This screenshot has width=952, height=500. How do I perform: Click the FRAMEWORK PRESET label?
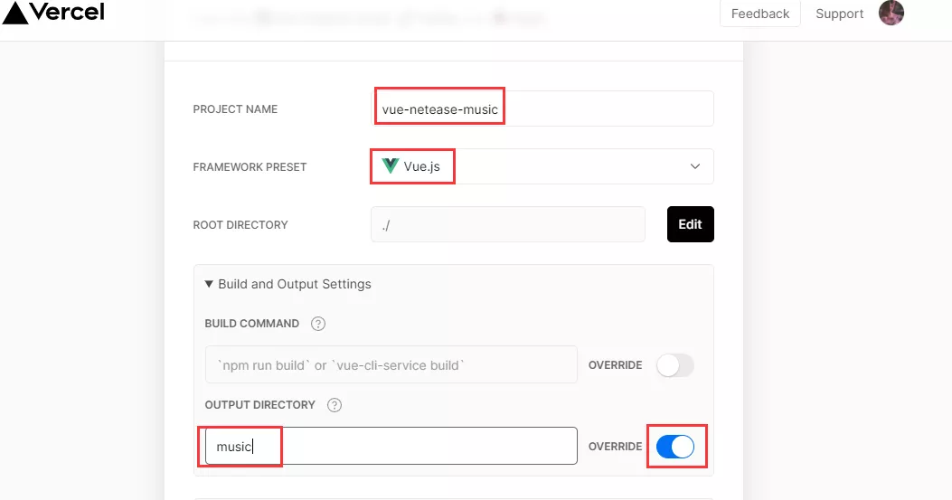click(250, 167)
